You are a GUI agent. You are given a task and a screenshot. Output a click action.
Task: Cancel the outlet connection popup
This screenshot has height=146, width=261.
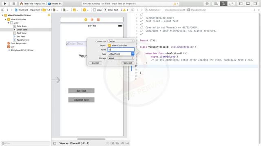click(95, 63)
